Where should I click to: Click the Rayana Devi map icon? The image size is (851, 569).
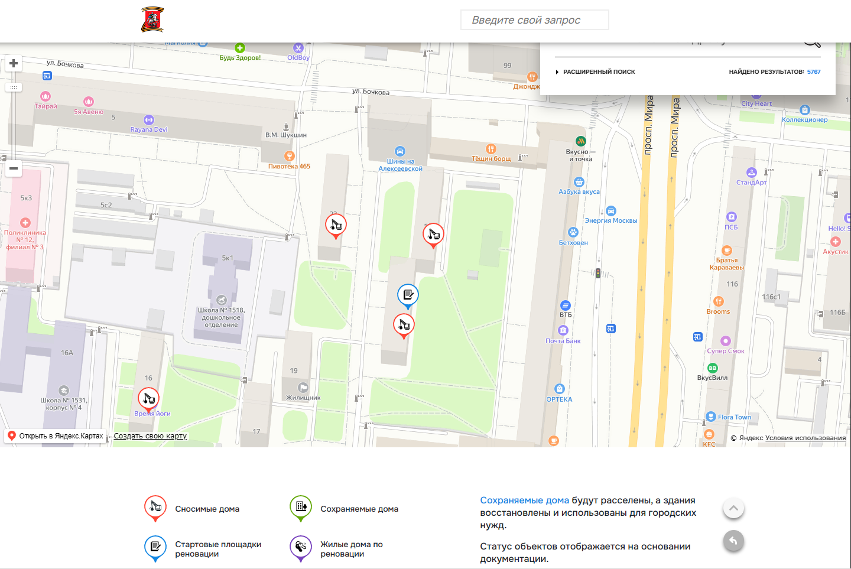(149, 120)
